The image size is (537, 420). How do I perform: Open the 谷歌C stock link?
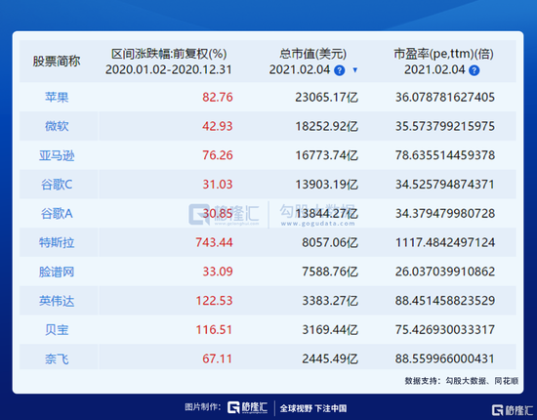point(57,185)
